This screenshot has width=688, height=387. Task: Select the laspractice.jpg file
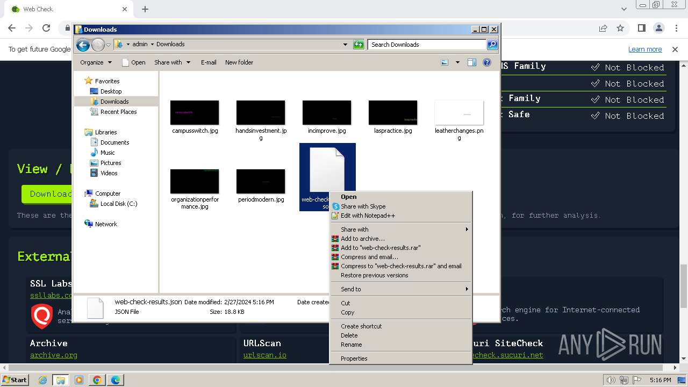(393, 116)
